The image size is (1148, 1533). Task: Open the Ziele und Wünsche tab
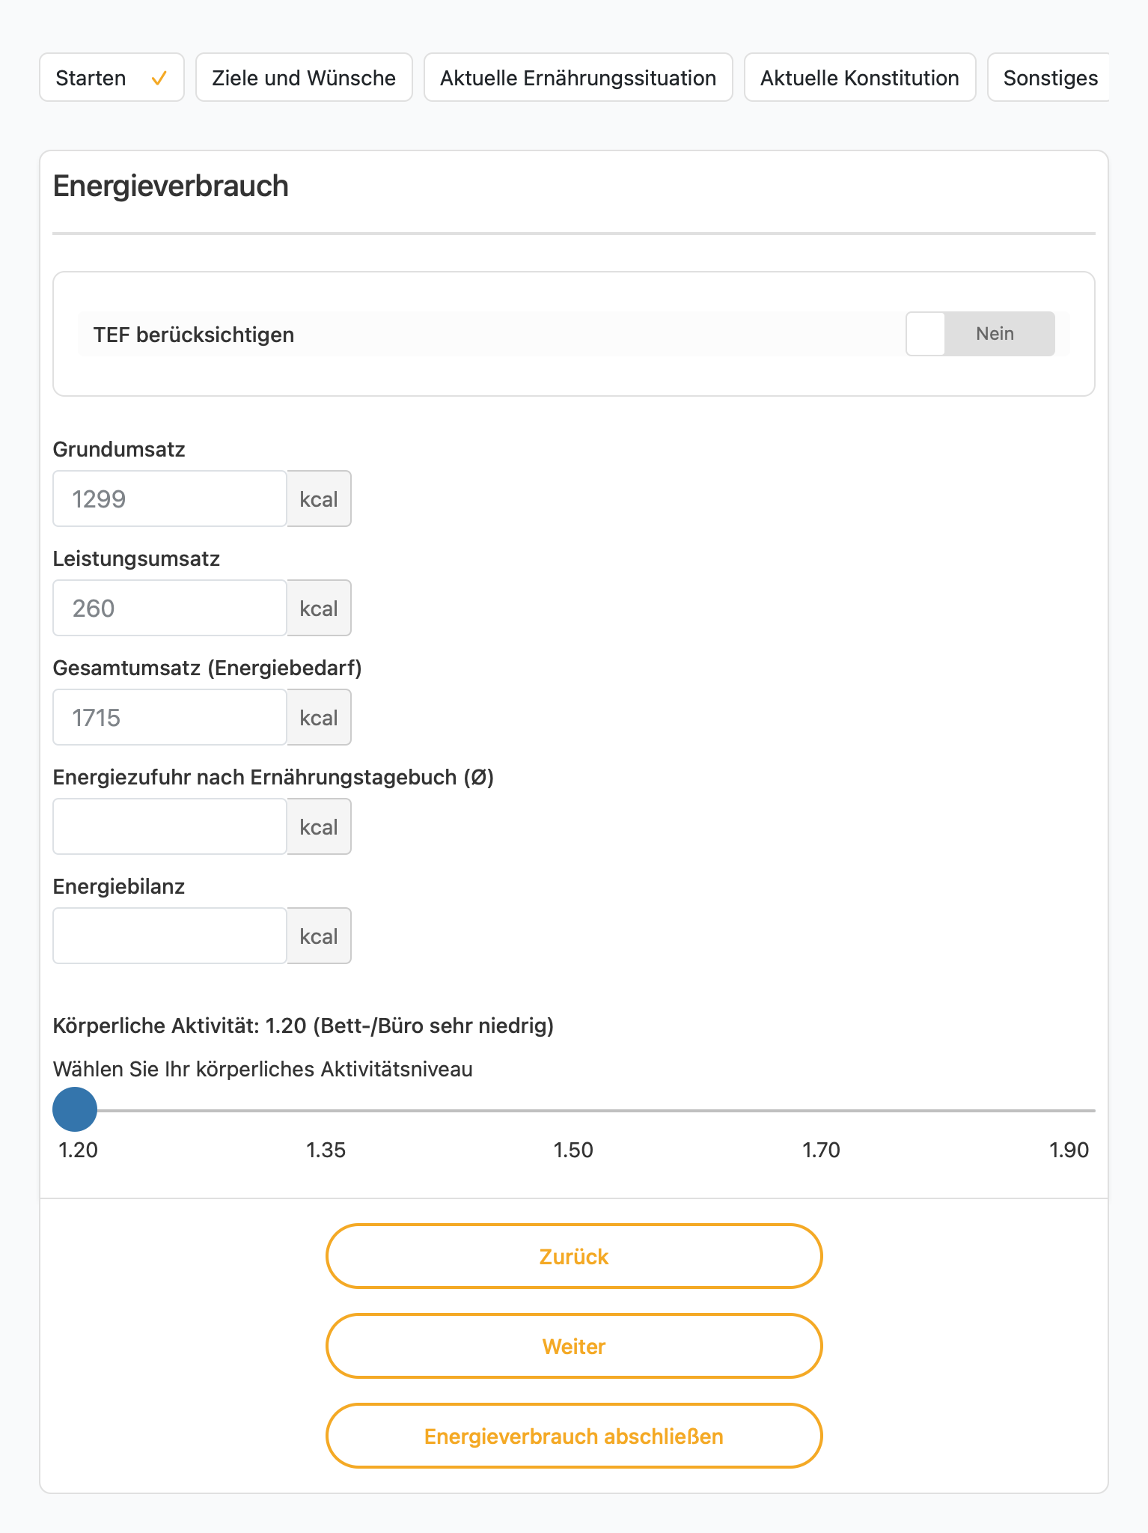click(x=304, y=77)
